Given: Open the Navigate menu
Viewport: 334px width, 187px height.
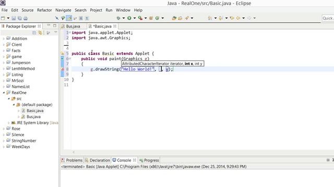Looking at the screenshot, I should click(63, 10).
